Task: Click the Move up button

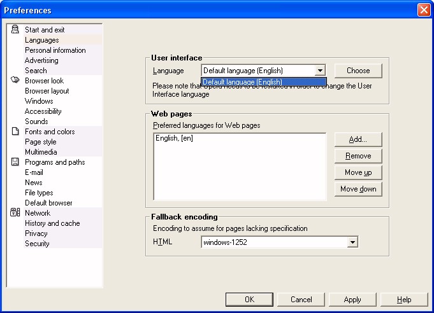Action: pos(358,172)
